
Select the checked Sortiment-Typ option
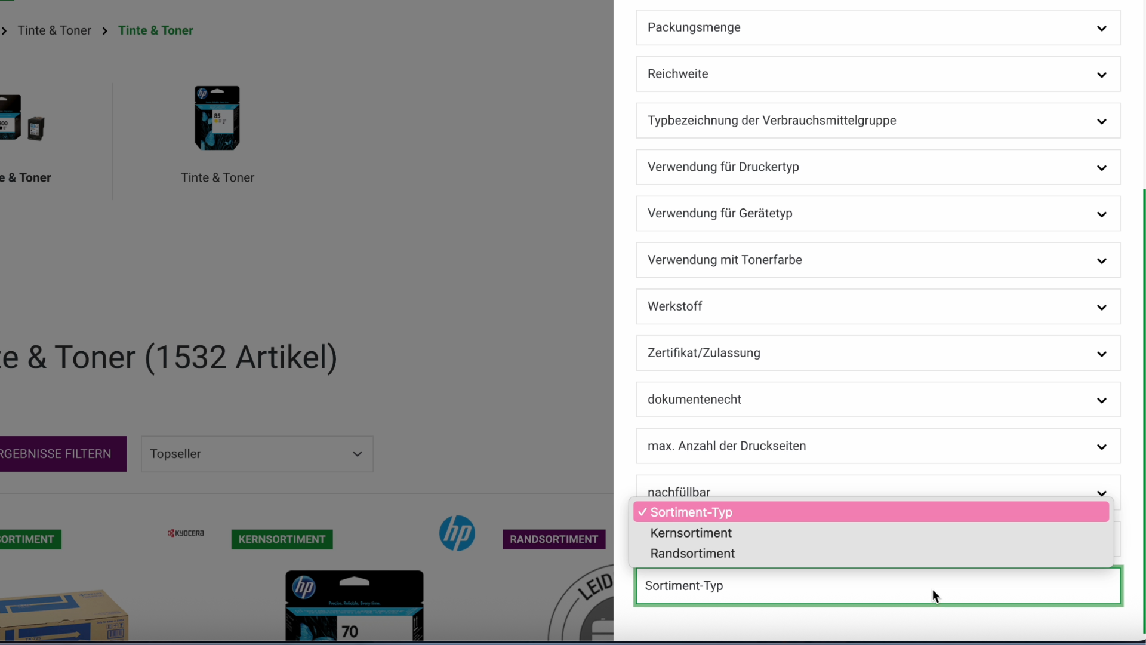691,512
